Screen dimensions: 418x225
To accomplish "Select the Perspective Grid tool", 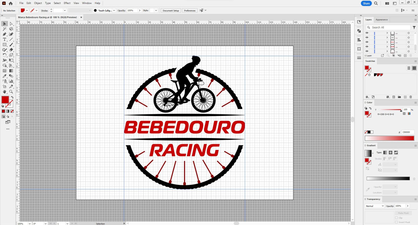I will tap(11, 65).
